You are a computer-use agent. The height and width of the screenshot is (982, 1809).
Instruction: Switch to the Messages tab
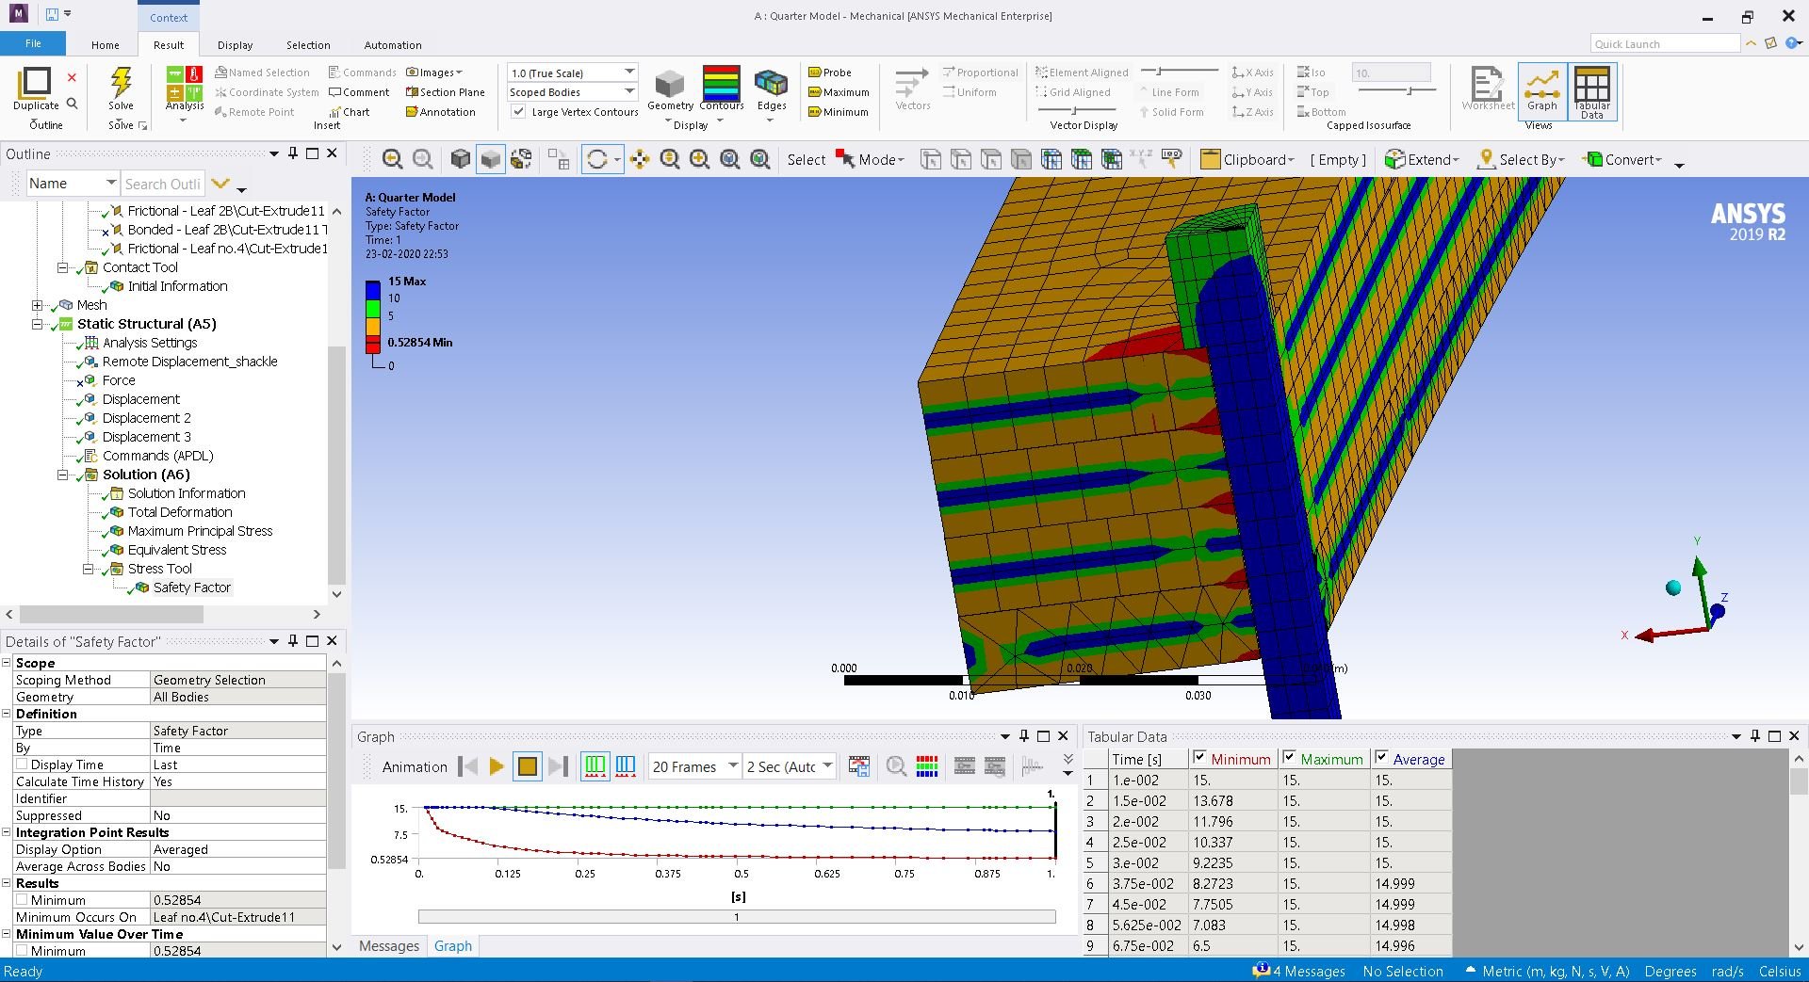[389, 946]
